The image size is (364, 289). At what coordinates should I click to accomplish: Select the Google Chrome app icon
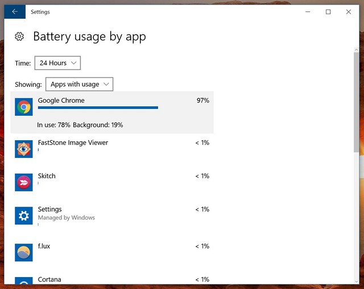click(x=24, y=107)
